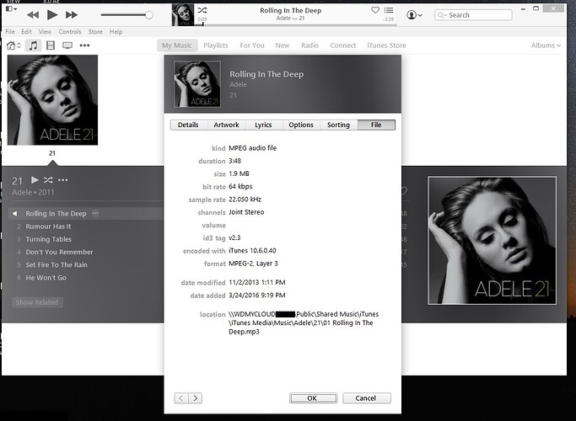
Task: Click the file location path text
Action: pos(304,322)
